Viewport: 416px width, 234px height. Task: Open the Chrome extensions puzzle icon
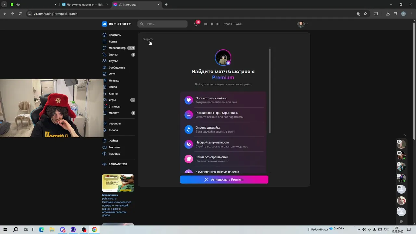click(376, 14)
